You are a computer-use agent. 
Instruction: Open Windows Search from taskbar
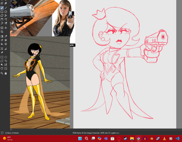[x=87, y=138]
